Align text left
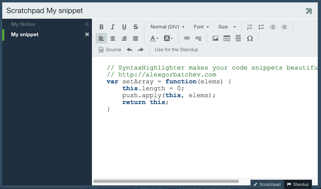321x189 pixels. [x=101, y=38]
